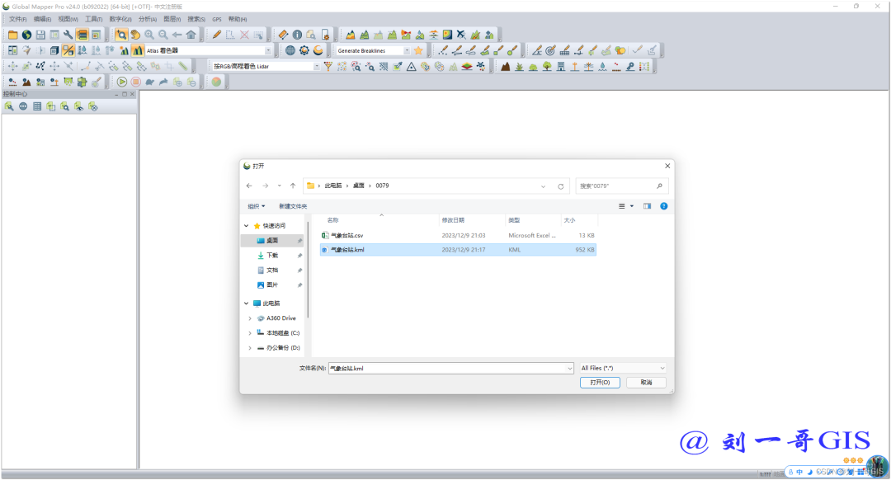The height and width of the screenshot is (480, 891).
Task: Click the globe projection icon beside Atlas dropdown
Action: 290,50
